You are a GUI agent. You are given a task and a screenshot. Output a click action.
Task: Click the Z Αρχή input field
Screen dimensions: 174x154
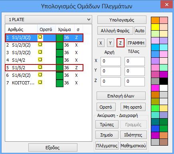111,82
